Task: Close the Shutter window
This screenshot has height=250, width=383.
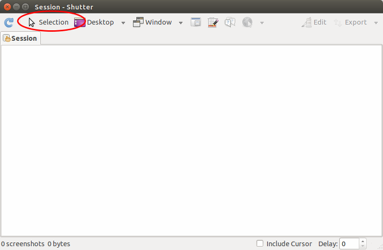Action: coord(7,7)
